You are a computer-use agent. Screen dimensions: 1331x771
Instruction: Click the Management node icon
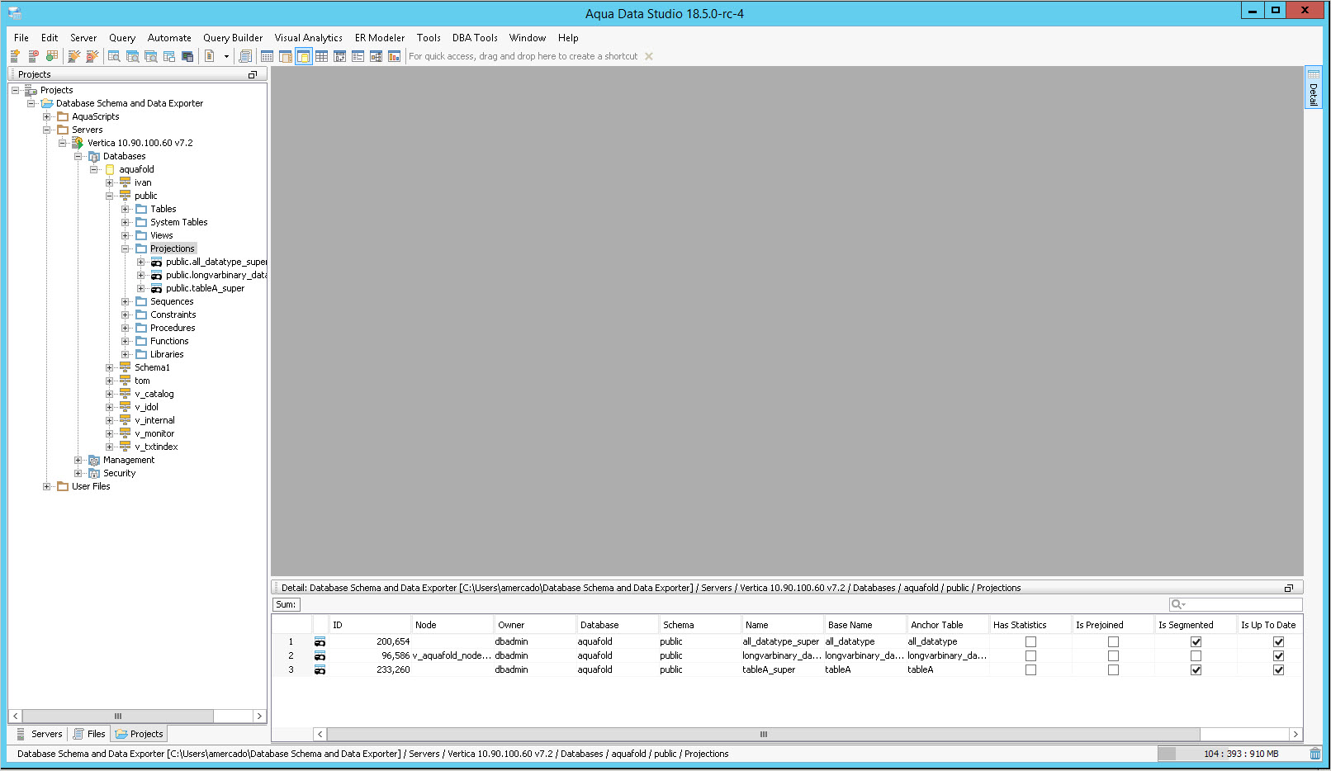[93, 460]
